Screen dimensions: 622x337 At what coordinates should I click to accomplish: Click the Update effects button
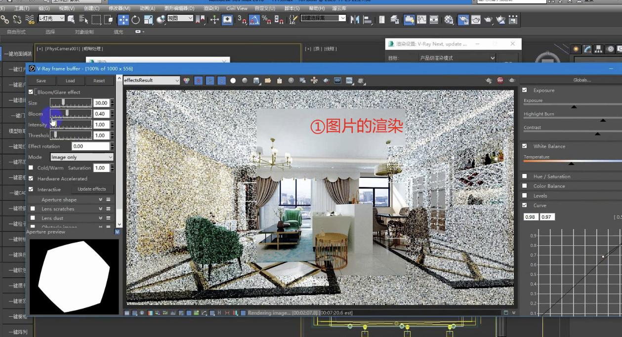pos(92,189)
